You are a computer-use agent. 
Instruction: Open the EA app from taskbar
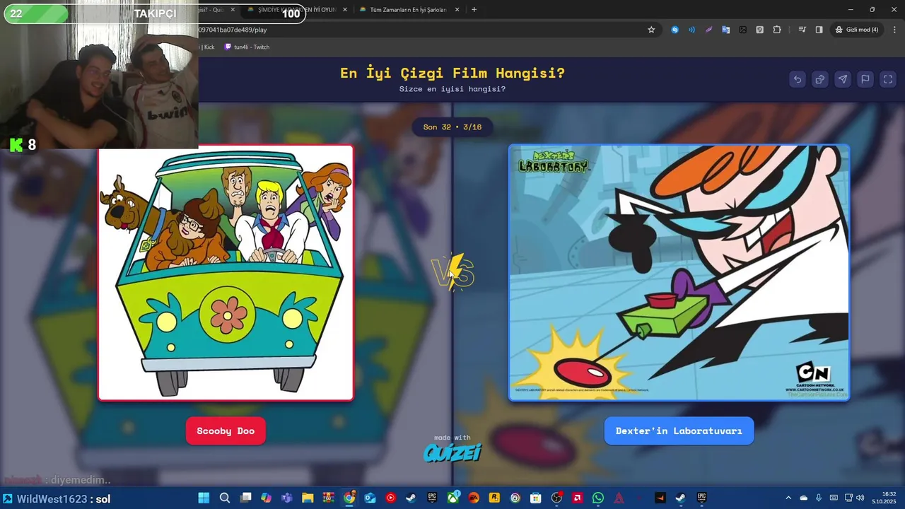coord(473,498)
